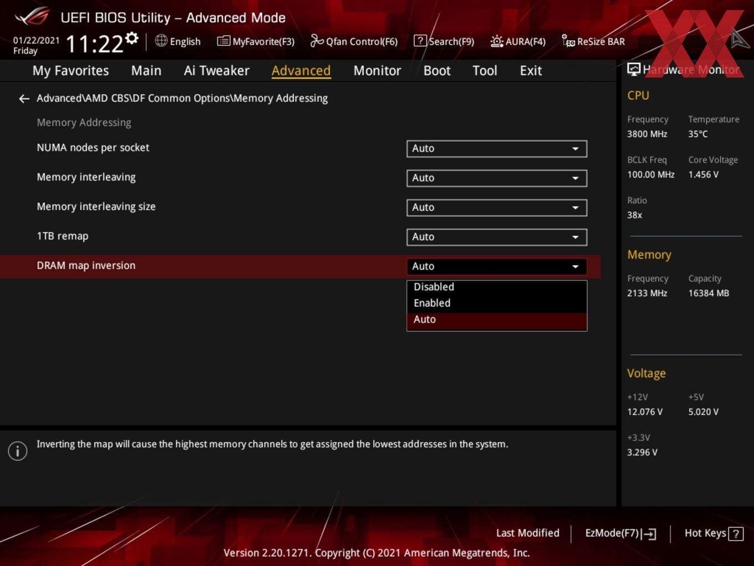Open 1TB remap dropdown

[x=497, y=237]
